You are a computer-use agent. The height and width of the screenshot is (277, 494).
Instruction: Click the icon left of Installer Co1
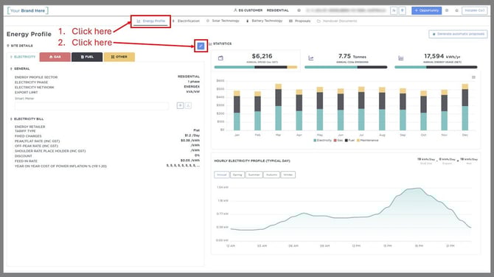click(x=456, y=10)
